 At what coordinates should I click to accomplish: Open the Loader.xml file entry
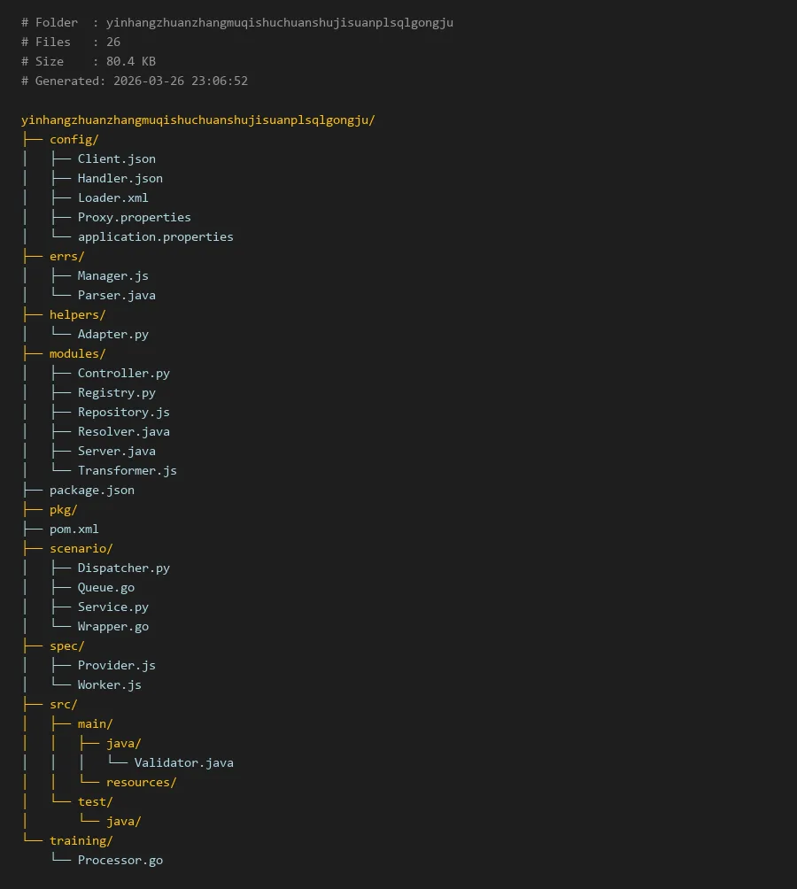pos(112,198)
